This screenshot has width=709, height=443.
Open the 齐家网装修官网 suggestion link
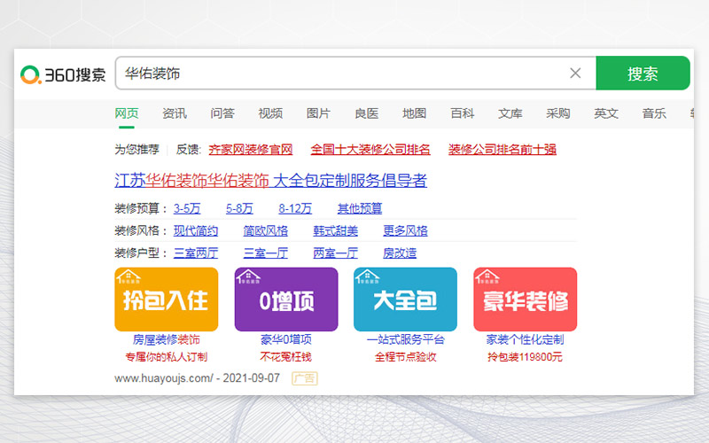251,149
